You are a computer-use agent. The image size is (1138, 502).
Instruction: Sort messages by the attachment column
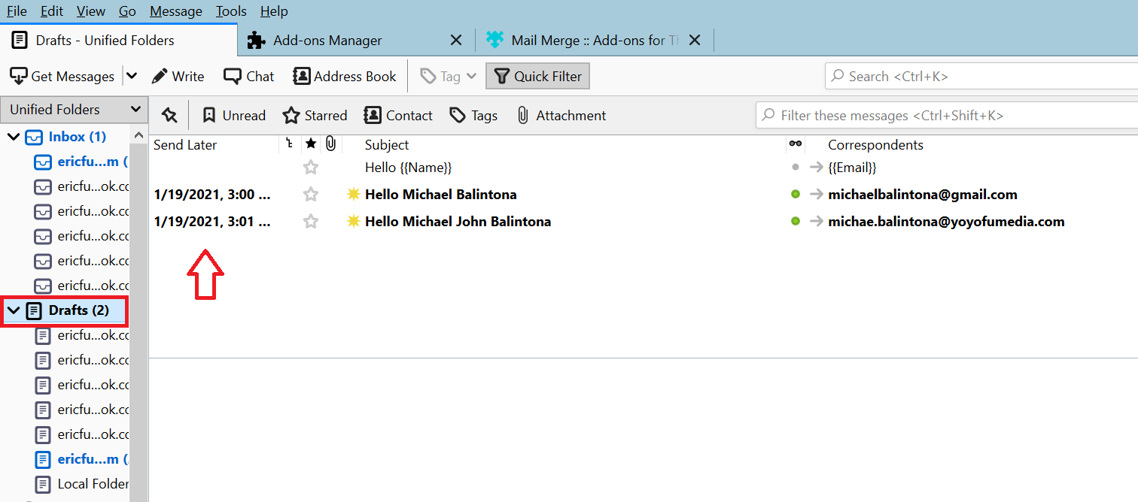pos(330,144)
